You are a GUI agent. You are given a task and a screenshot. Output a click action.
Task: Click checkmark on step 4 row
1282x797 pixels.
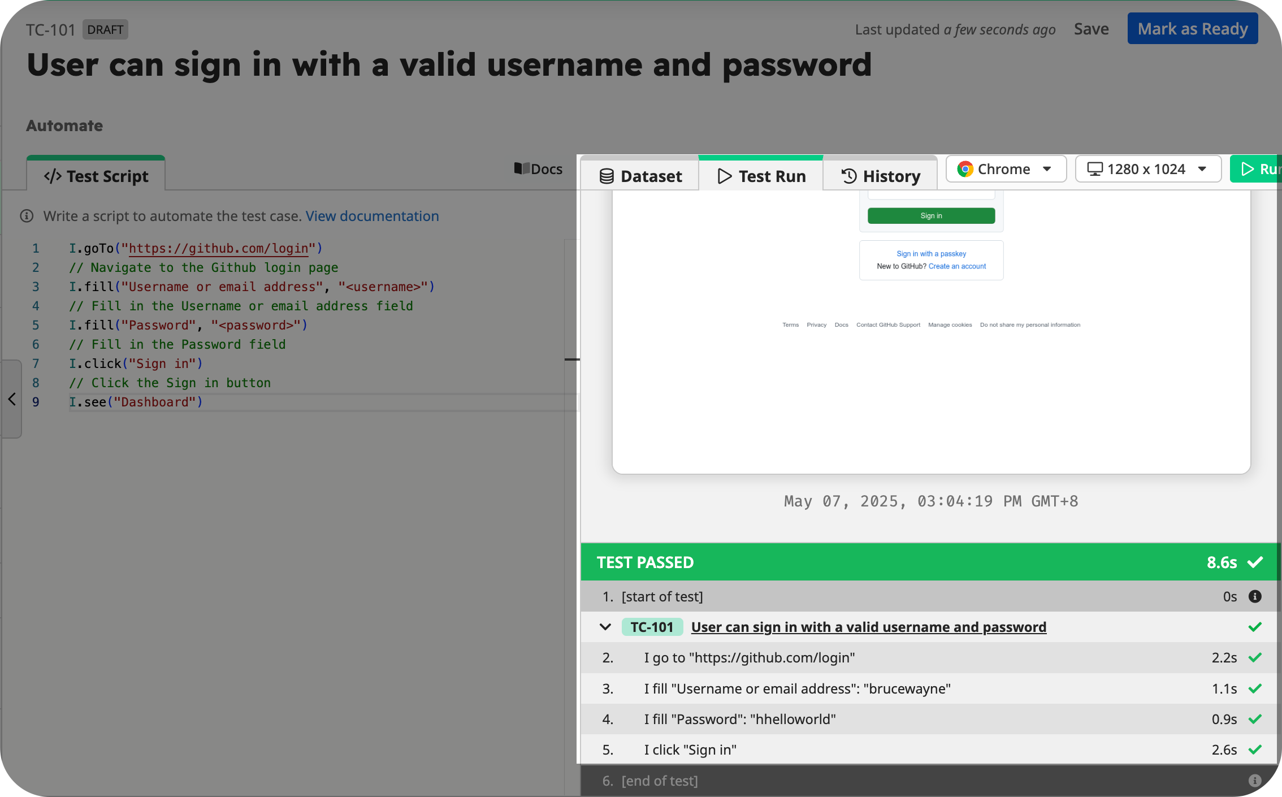(x=1255, y=719)
